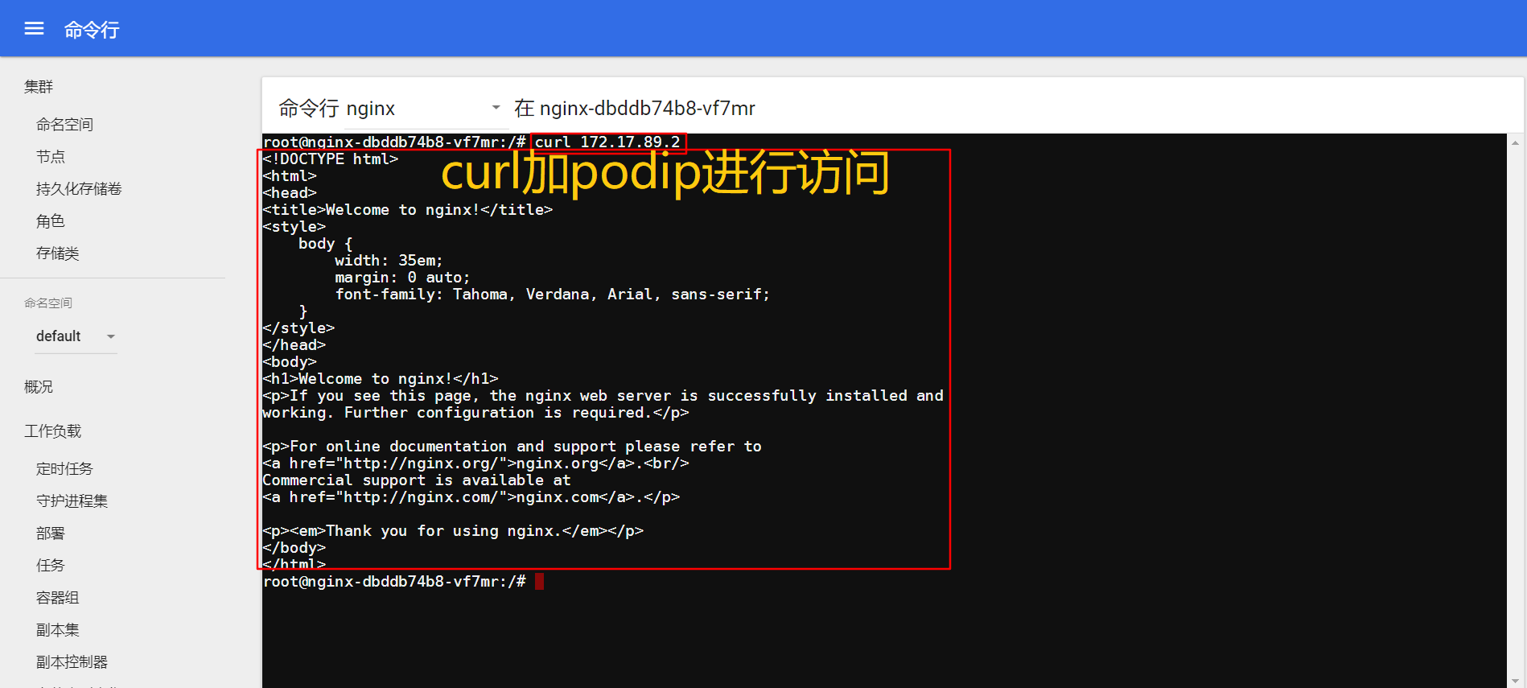The image size is (1527, 688).
Task: Expand the default namespace dropdown
Action: 76,336
